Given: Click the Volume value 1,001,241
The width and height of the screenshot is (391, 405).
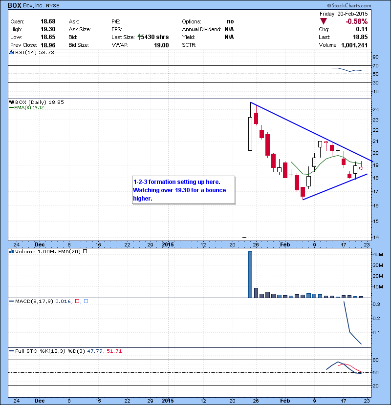Looking at the screenshot, I should (354, 45).
